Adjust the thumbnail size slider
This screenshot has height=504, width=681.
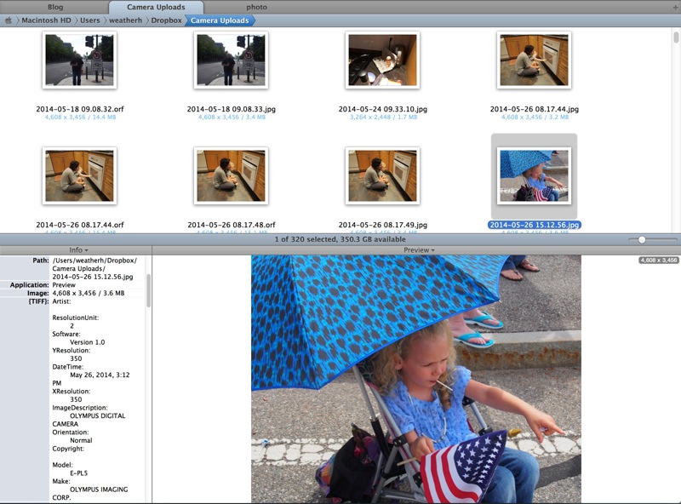[x=642, y=239]
